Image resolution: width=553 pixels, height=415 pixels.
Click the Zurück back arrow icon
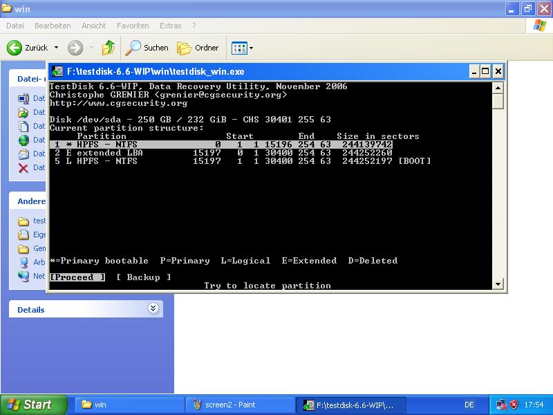[x=15, y=48]
